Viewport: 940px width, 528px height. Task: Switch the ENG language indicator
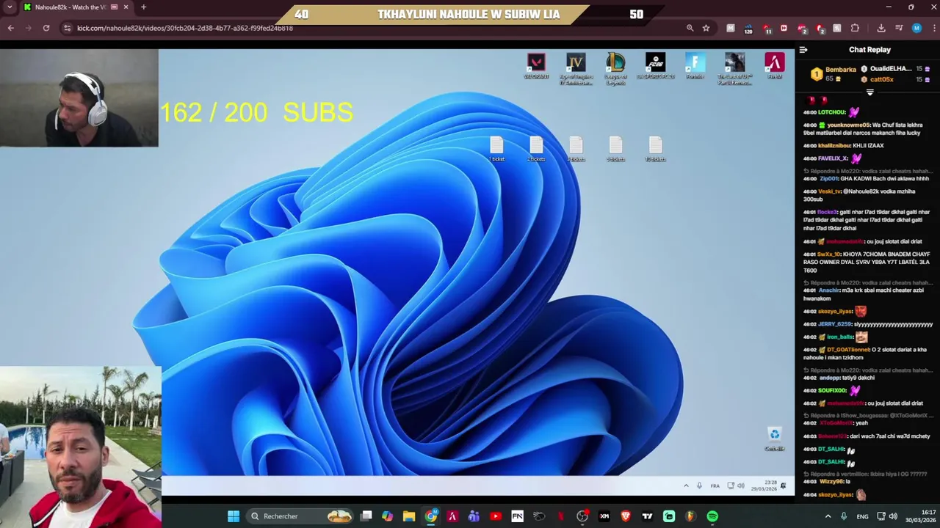[862, 516]
